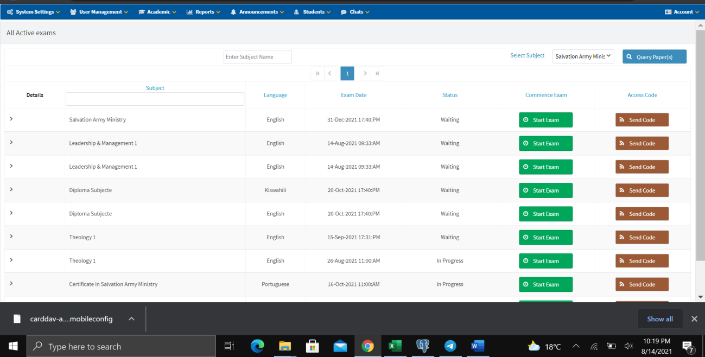The width and height of the screenshot is (705, 357).
Task: Click the clock icon on Salvation Army Ministry's Start Exam
Action: pos(525,119)
